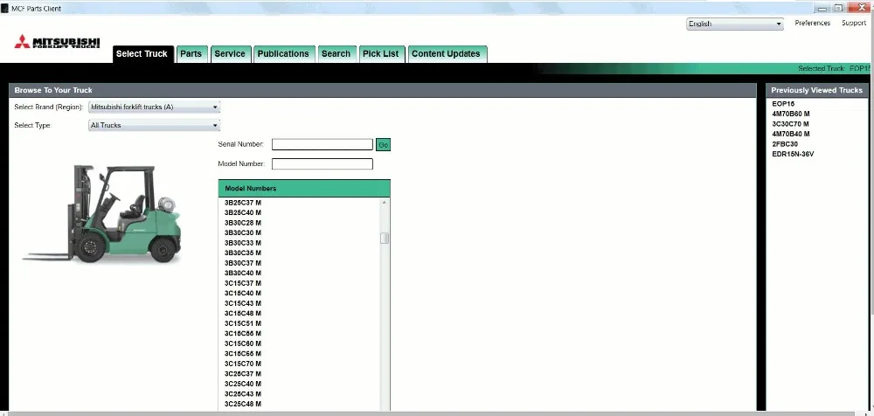The image size is (874, 416).
Task: Click the model list scroll-up arrow
Action: coord(384,203)
